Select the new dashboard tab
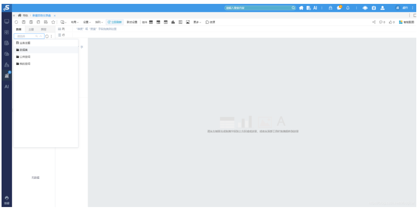The image size is (419, 214). (42, 15)
